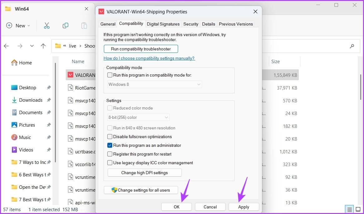Click the Apply button
The width and height of the screenshot is (364, 214).
coord(244,207)
